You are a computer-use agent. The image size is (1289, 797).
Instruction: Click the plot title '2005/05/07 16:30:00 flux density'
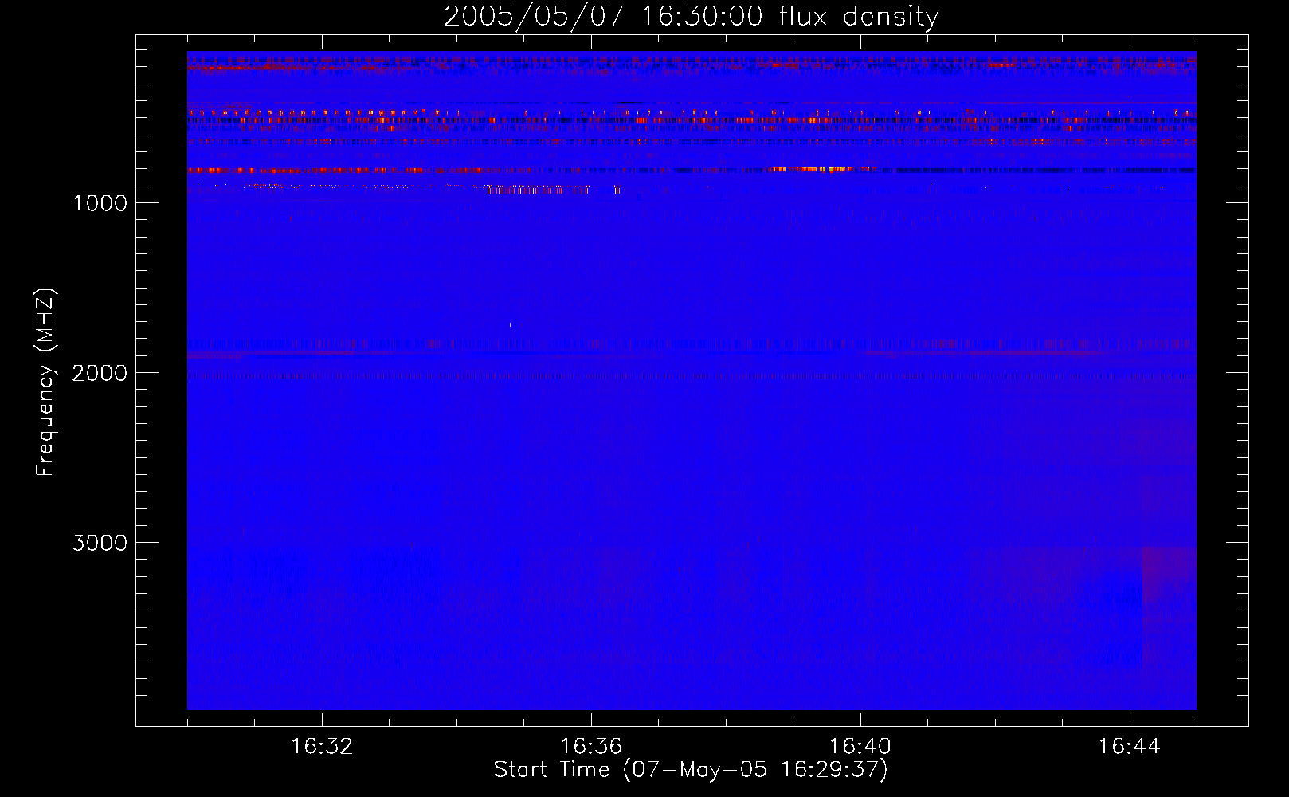pos(691,17)
